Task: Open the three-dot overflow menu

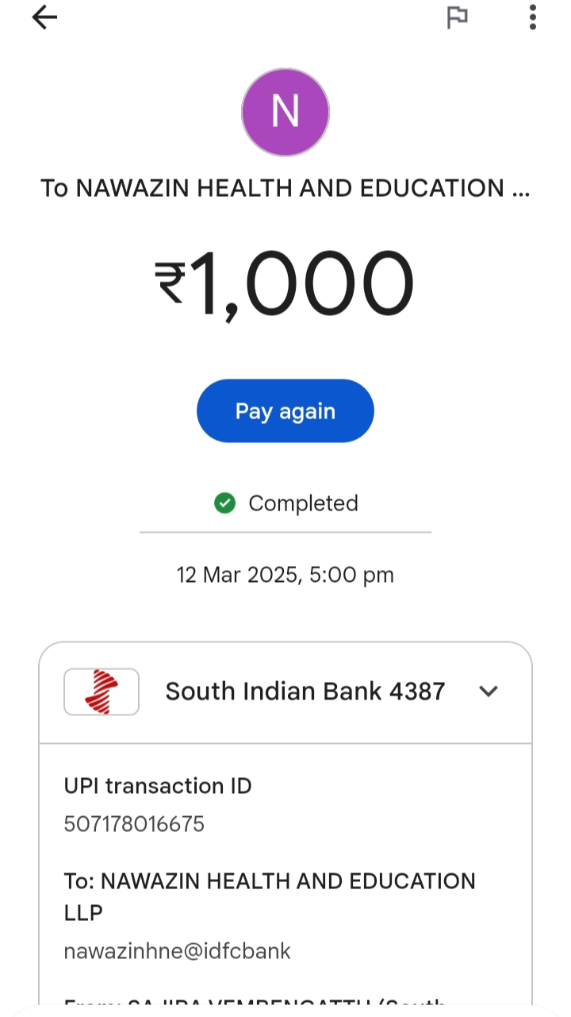Action: 533,17
